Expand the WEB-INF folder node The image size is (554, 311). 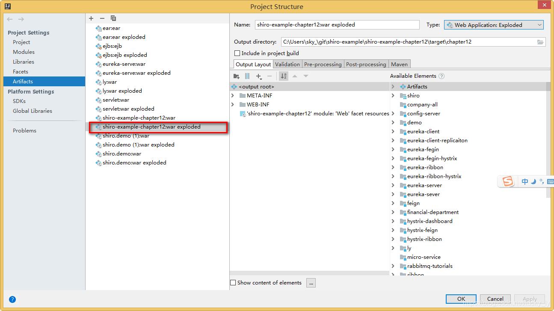(233, 105)
